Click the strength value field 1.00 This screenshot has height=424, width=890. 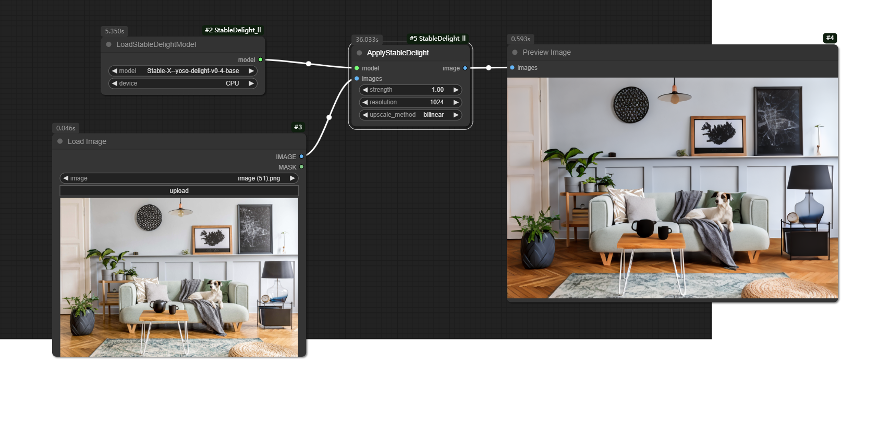[x=410, y=90]
